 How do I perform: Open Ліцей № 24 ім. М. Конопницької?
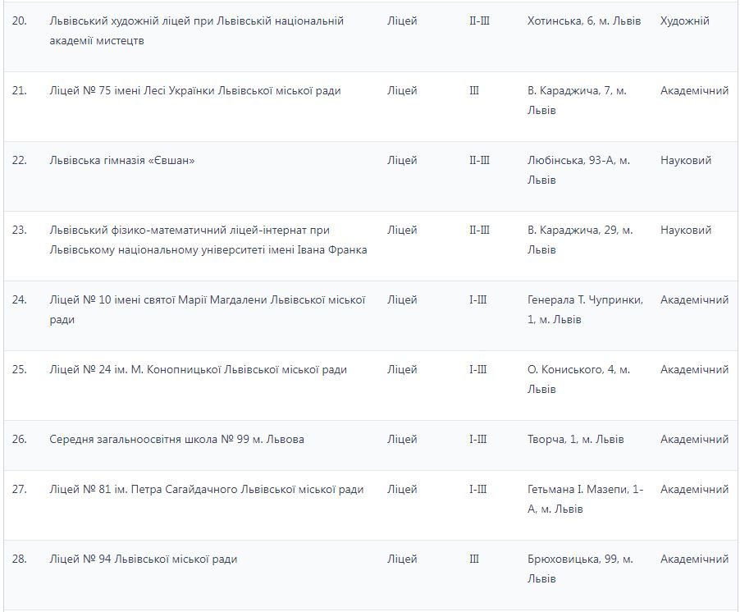pos(199,369)
